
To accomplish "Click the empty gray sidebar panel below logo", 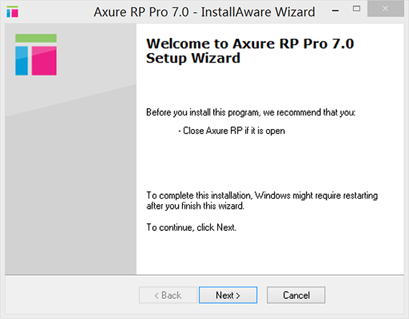I will tap(70, 182).
